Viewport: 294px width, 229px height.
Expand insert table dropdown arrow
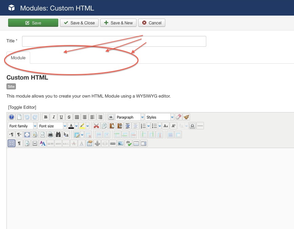pos(82,135)
